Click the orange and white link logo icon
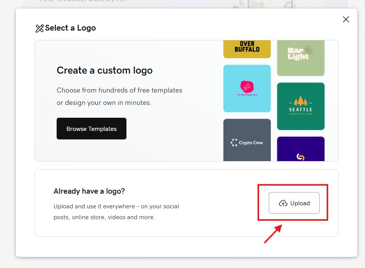The width and height of the screenshot is (365, 268). pyautogui.click(x=300, y=157)
